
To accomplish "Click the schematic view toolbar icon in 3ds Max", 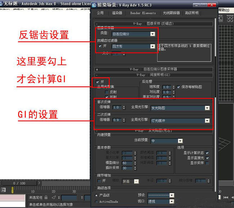I will (x=220, y=19).
